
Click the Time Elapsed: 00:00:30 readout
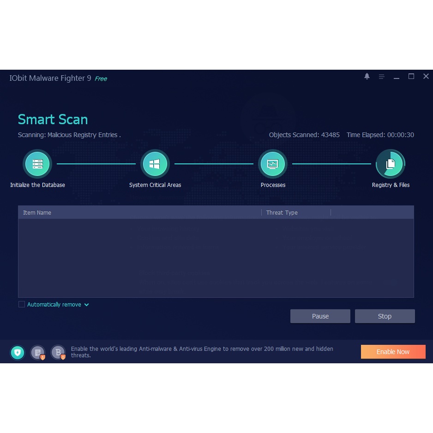380,135
